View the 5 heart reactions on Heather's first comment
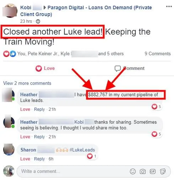The height and width of the screenshot is (180, 174). (157, 107)
